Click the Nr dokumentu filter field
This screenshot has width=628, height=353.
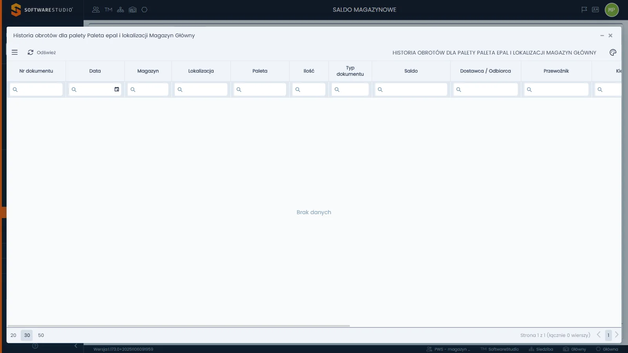(x=36, y=89)
